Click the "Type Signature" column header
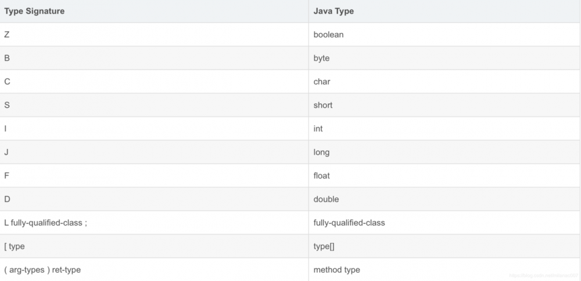 (34, 11)
